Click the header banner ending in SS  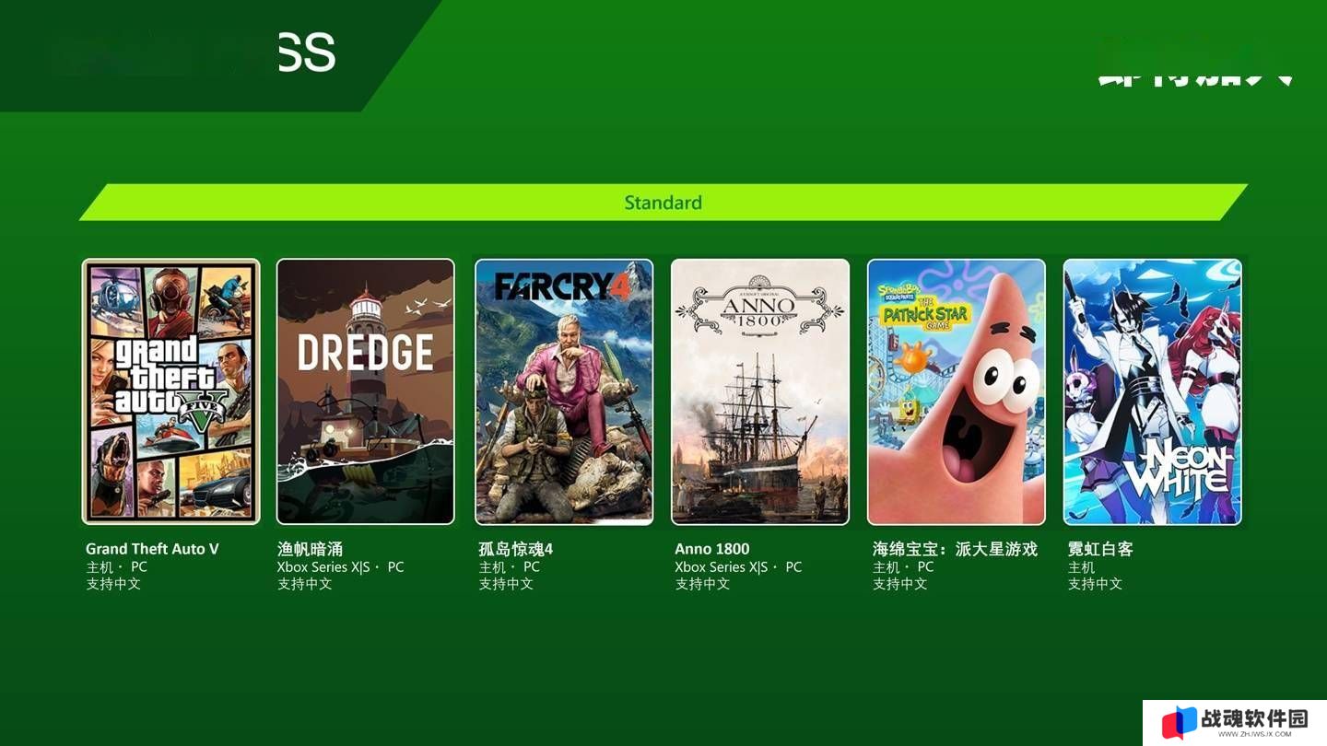(x=219, y=55)
